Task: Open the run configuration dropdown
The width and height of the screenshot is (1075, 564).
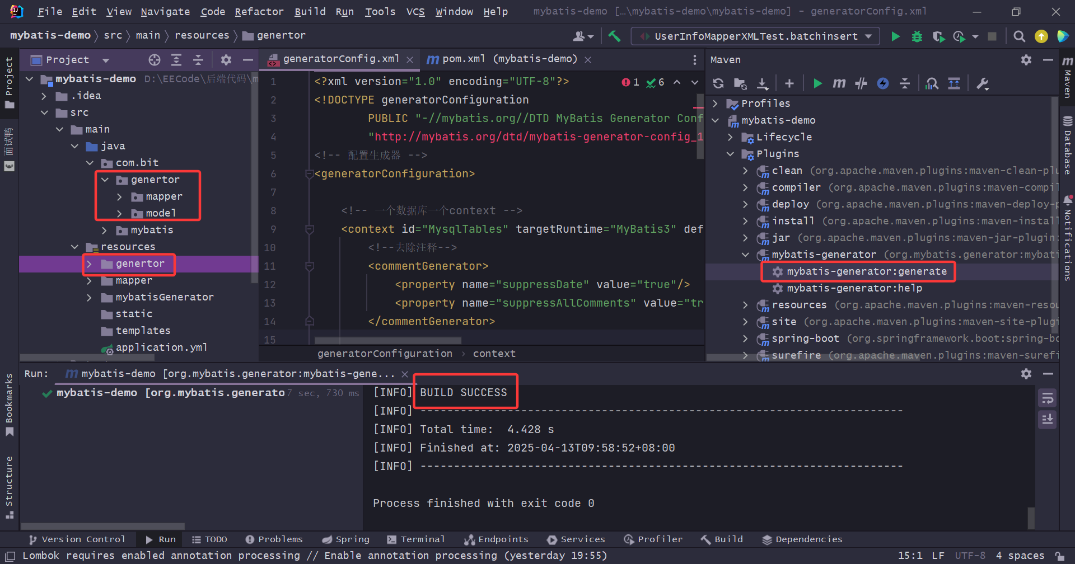Action: (x=756, y=36)
